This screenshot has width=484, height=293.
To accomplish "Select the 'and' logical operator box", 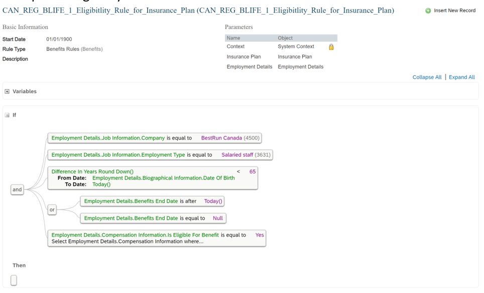I will coord(17,189).
